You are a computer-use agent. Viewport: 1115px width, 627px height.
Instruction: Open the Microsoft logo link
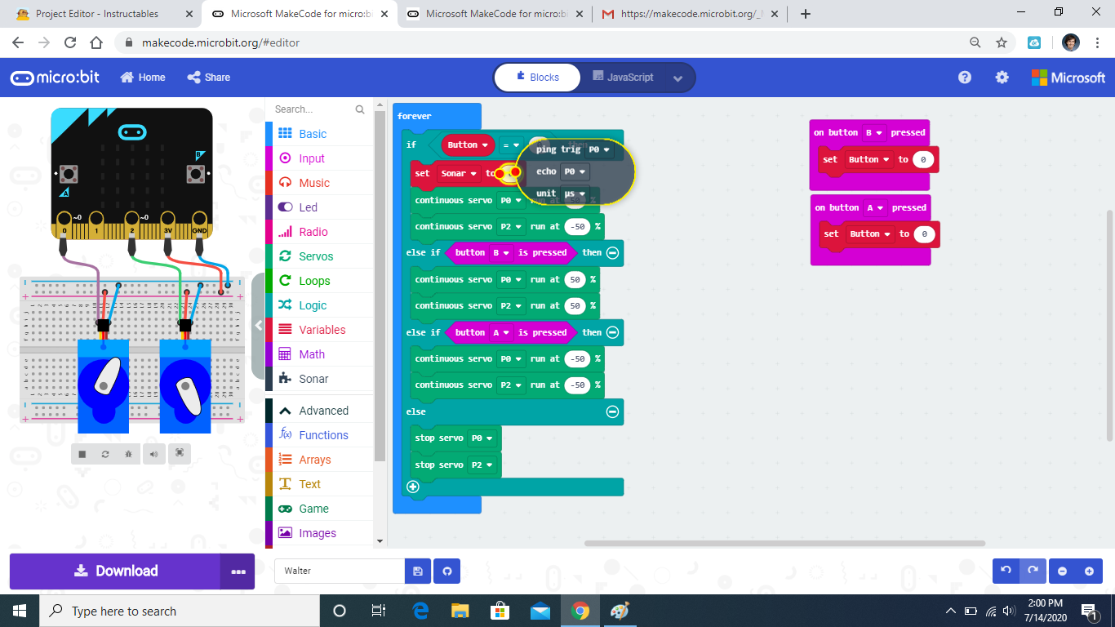click(1068, 78)
